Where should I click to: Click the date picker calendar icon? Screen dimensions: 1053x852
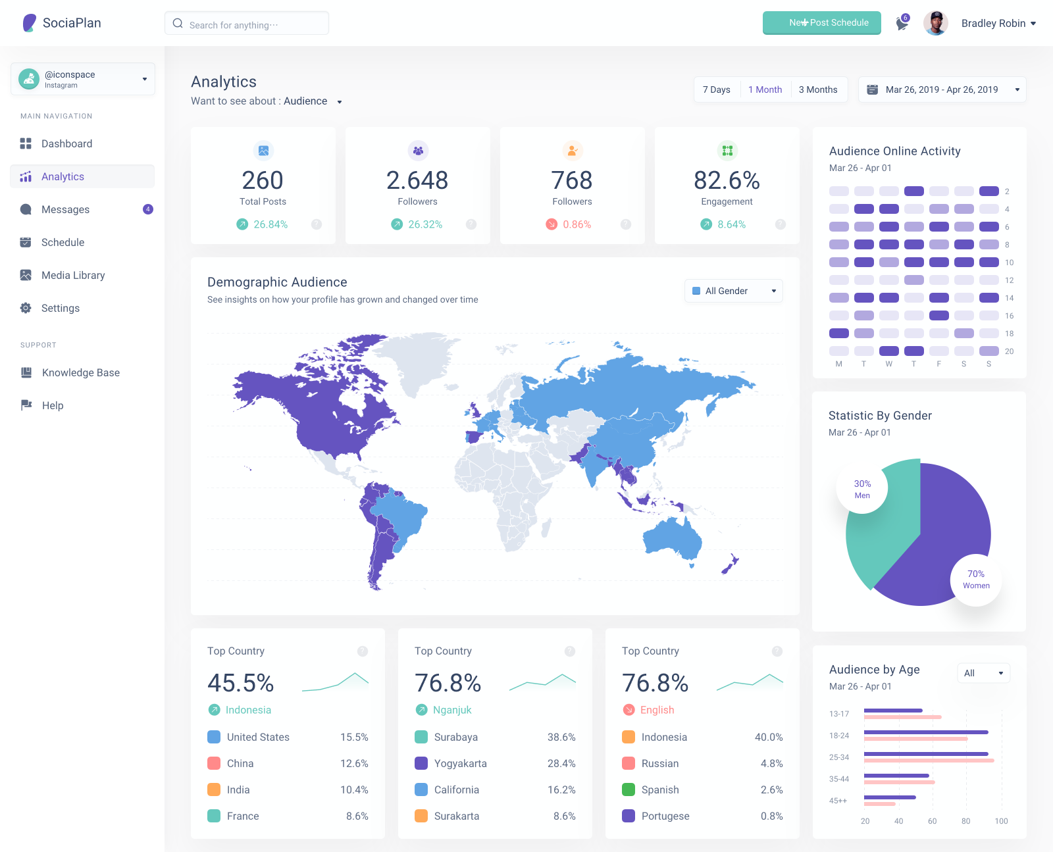pos(872,89)
